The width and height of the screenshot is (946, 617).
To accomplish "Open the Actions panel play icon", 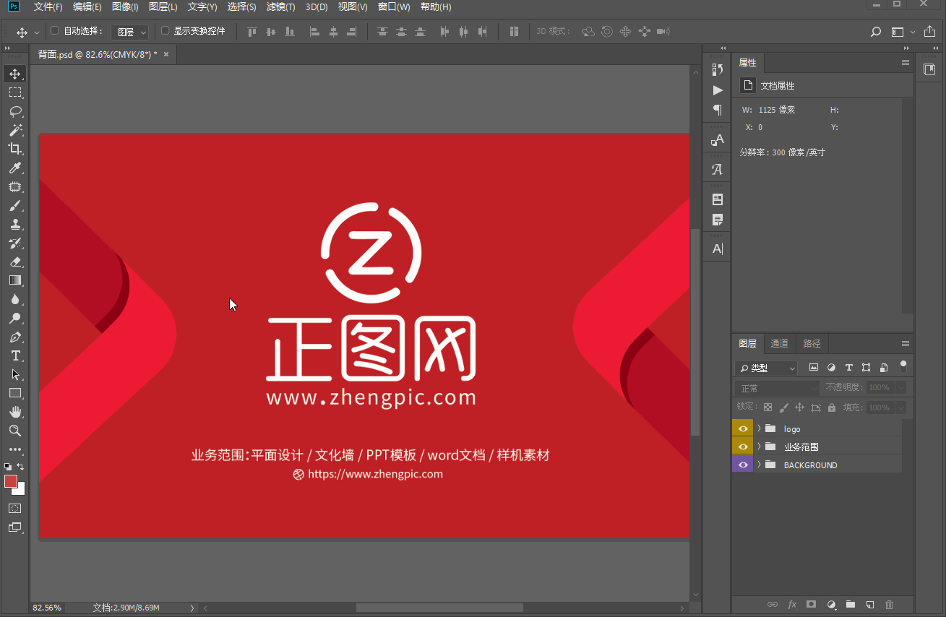I will coord(718,90).
